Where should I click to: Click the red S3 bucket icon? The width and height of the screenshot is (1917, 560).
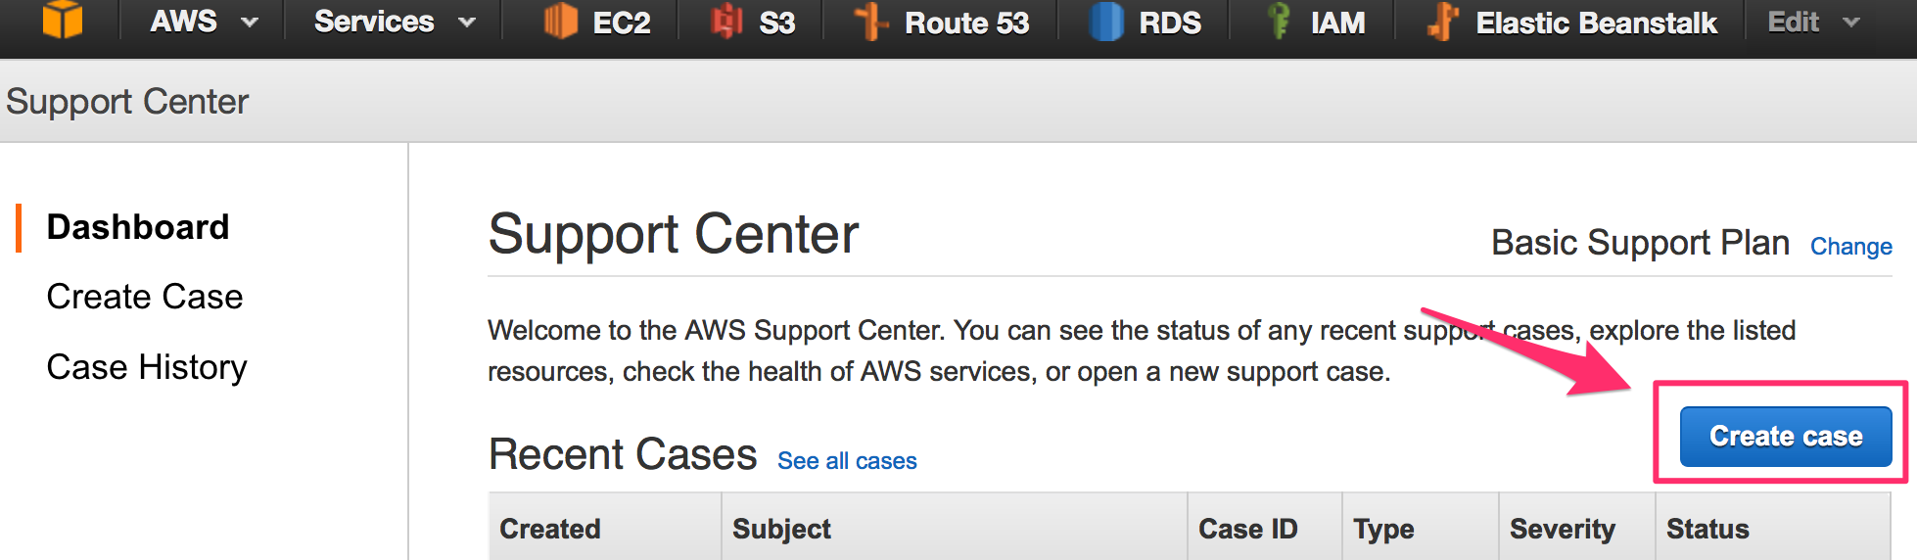[725, 21]
